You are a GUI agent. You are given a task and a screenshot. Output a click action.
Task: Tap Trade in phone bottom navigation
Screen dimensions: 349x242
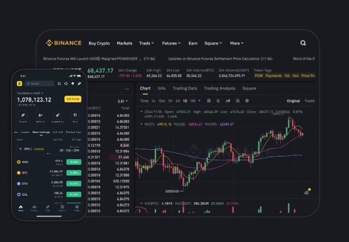click(47, 208)
